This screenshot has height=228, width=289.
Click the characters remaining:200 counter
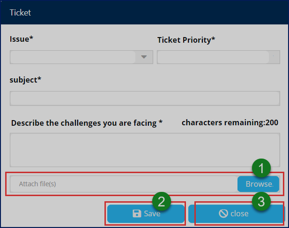click(x=230, y=123)
